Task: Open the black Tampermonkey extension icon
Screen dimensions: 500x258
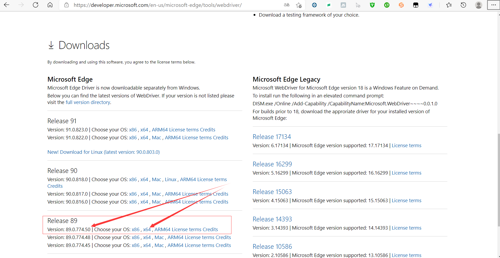Action: (416, 5)
